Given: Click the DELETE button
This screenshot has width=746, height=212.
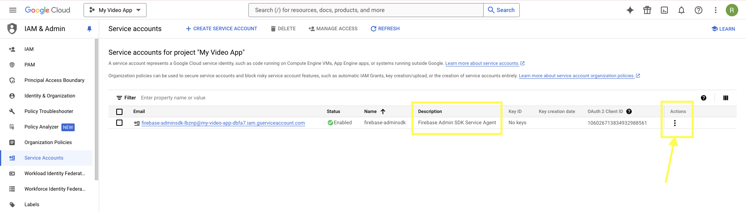Looking at the screenshot, I should (283, 29).
